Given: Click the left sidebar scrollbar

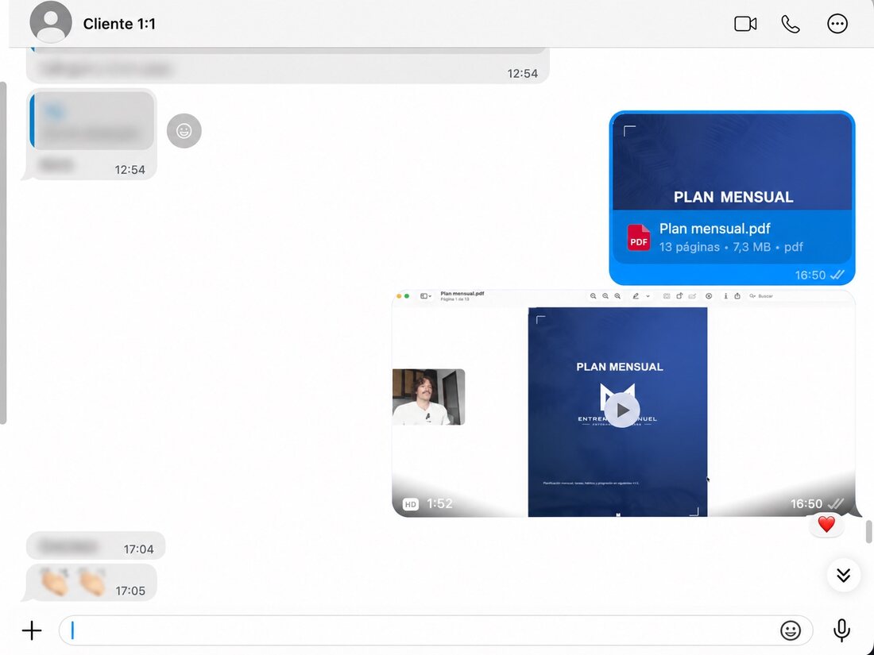Looking at the screenshot, I should click(x=3, y=252).
